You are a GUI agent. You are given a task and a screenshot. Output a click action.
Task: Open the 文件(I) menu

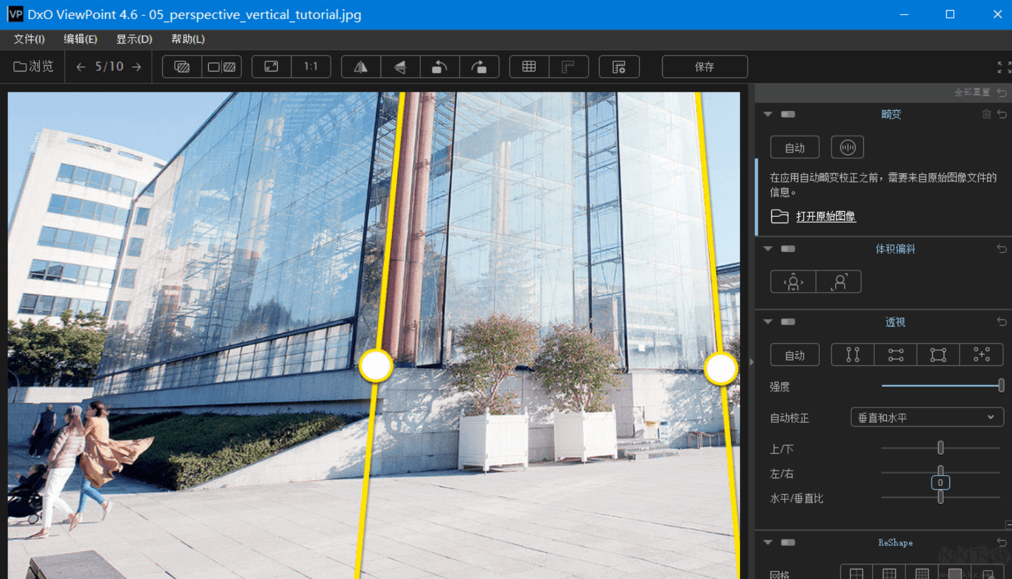point(29,39)
